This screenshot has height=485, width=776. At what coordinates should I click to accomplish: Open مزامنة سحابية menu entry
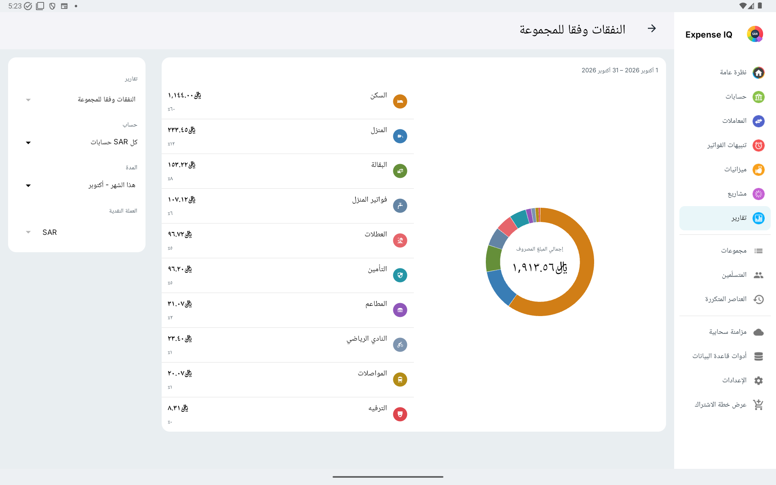pos(725,332)
